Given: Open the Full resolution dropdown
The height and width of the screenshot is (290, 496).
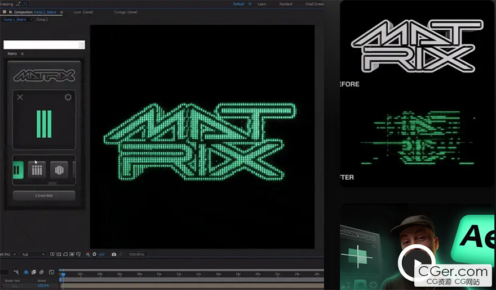Looking at the screenshot, I should 33,255.
